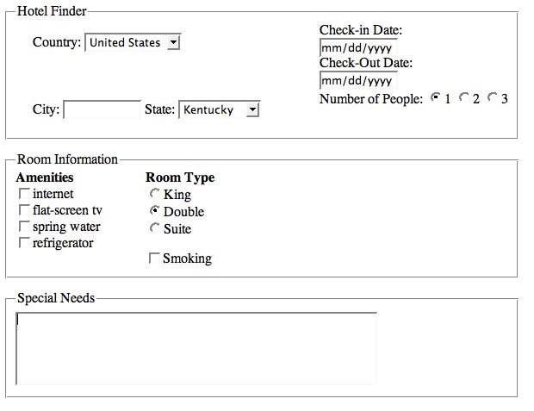534x411 pixels.
Task: Click the Check-in Date field
Action: tap(357, 47)
